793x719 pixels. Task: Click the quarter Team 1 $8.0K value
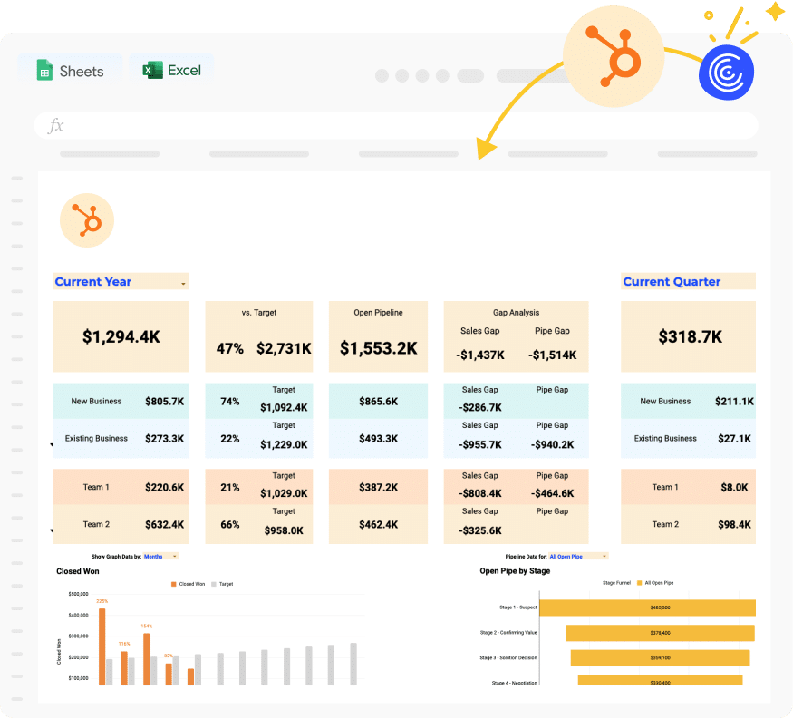[734, 487]
